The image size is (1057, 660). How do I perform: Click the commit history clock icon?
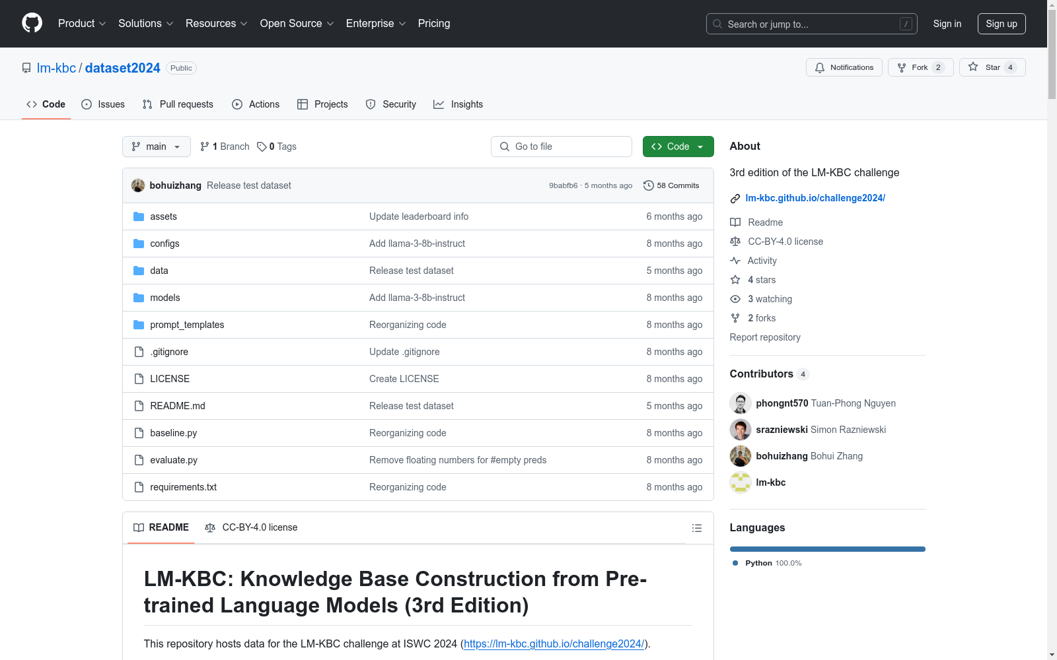(x=649, y=185)
